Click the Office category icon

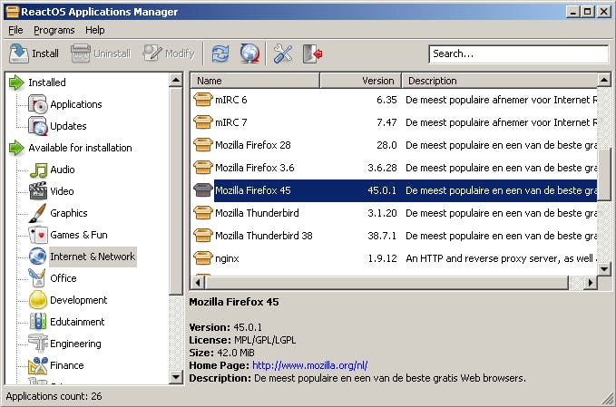coord(38,278)
